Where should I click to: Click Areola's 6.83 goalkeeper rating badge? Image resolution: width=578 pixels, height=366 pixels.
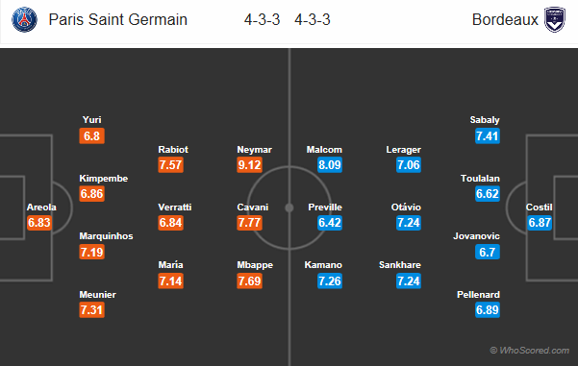point(39,223)
